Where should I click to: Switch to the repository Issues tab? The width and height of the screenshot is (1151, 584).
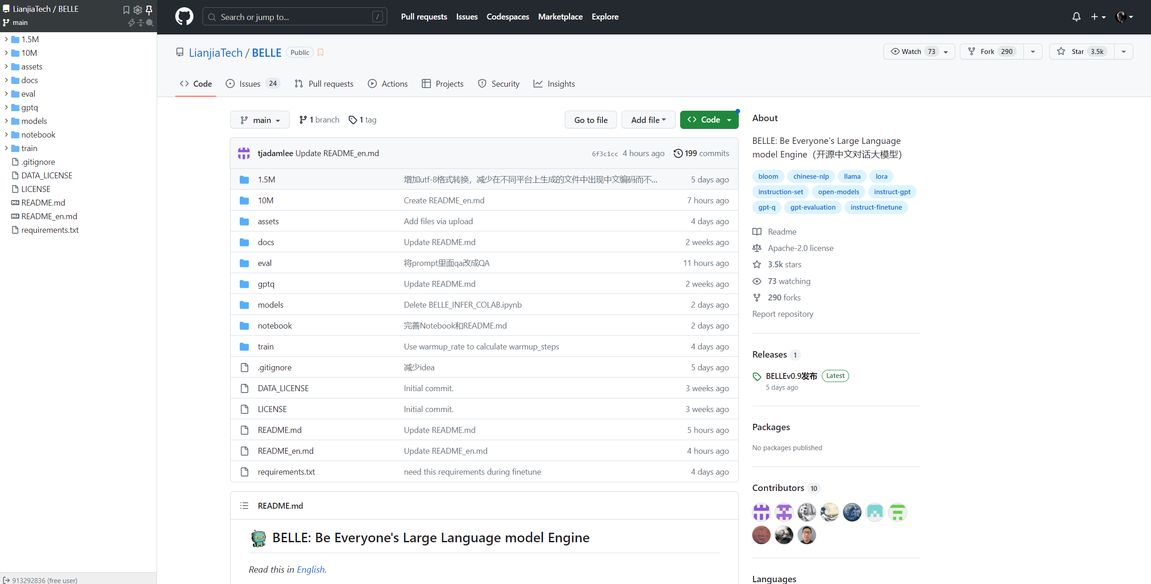[x=253, y=83]
